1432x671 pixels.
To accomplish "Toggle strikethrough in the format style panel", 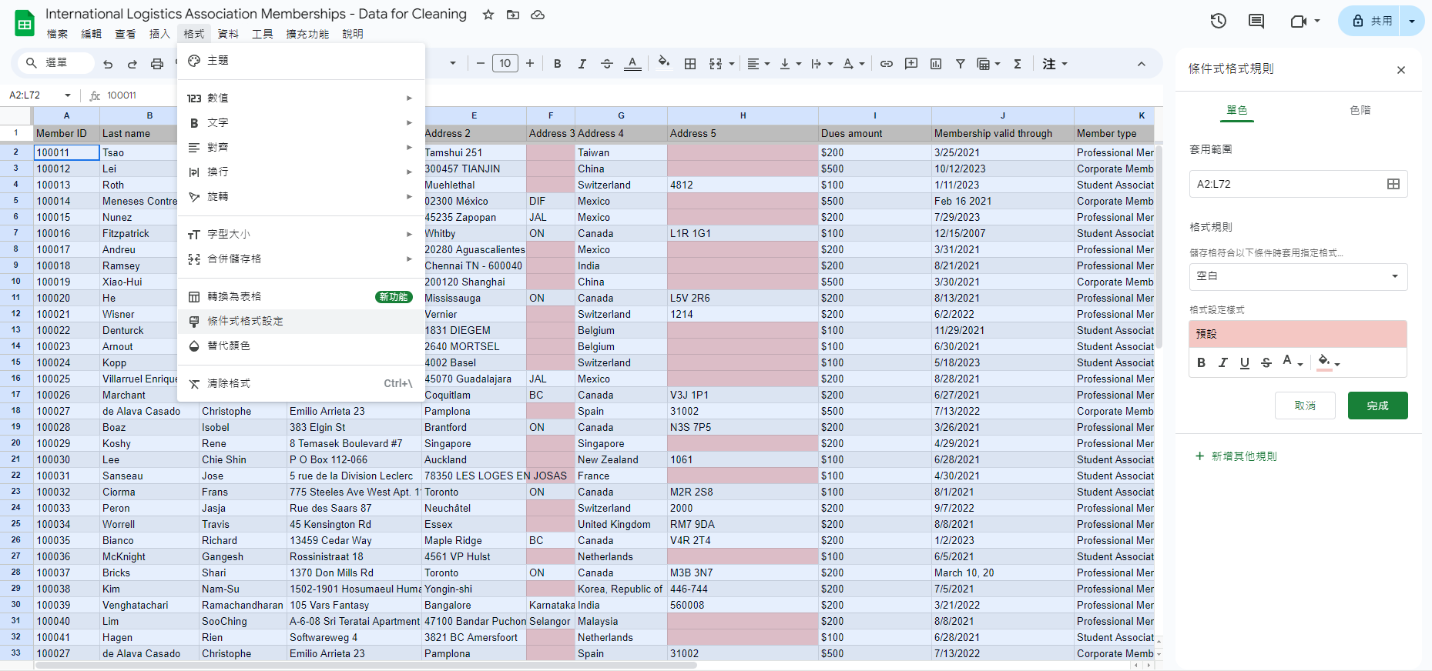I will (x=1266, y=362).
